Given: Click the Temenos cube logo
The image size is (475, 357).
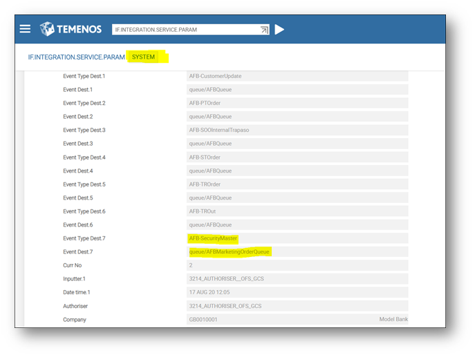Looking at the screenshot, I should click(47, 29).
